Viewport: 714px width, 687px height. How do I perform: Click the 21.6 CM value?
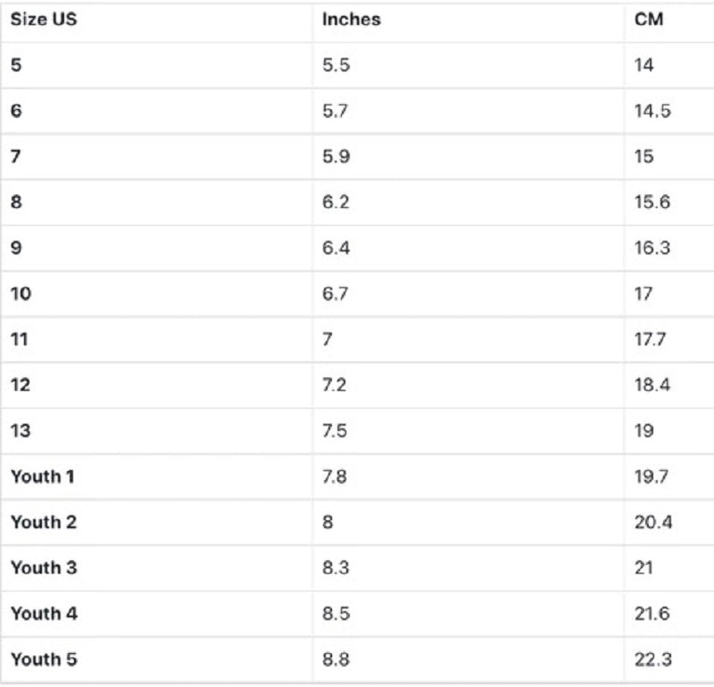(x=652, y=614)
